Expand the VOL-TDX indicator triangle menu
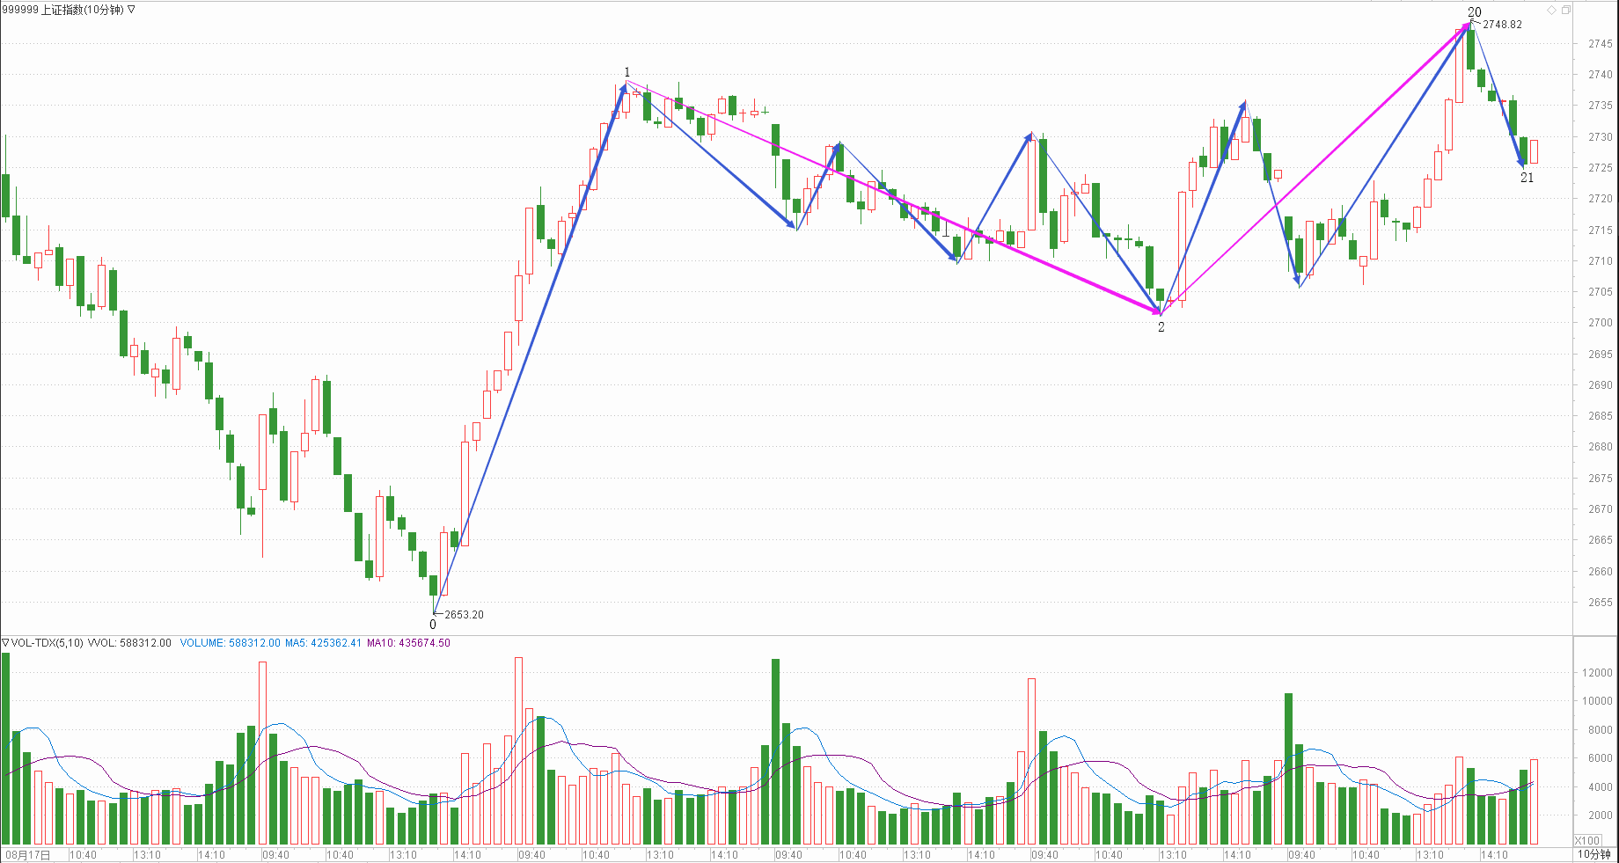This screenshot has height=863, width=1619. pyautogui.click(x=5, y=643)
